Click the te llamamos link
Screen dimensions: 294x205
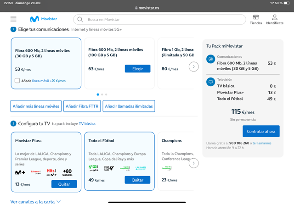(x=262, y=143)
